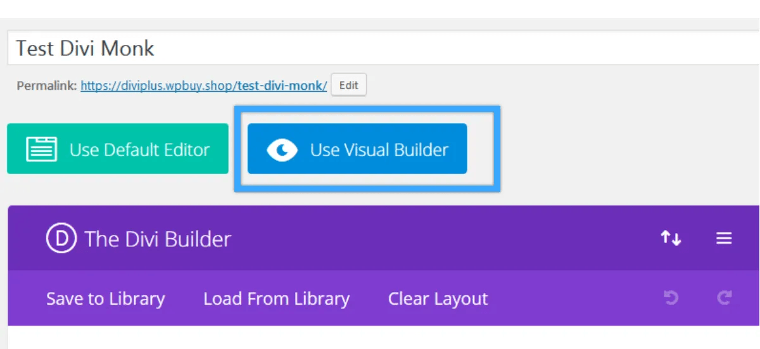Select Load From Library

tap(276, 299)
